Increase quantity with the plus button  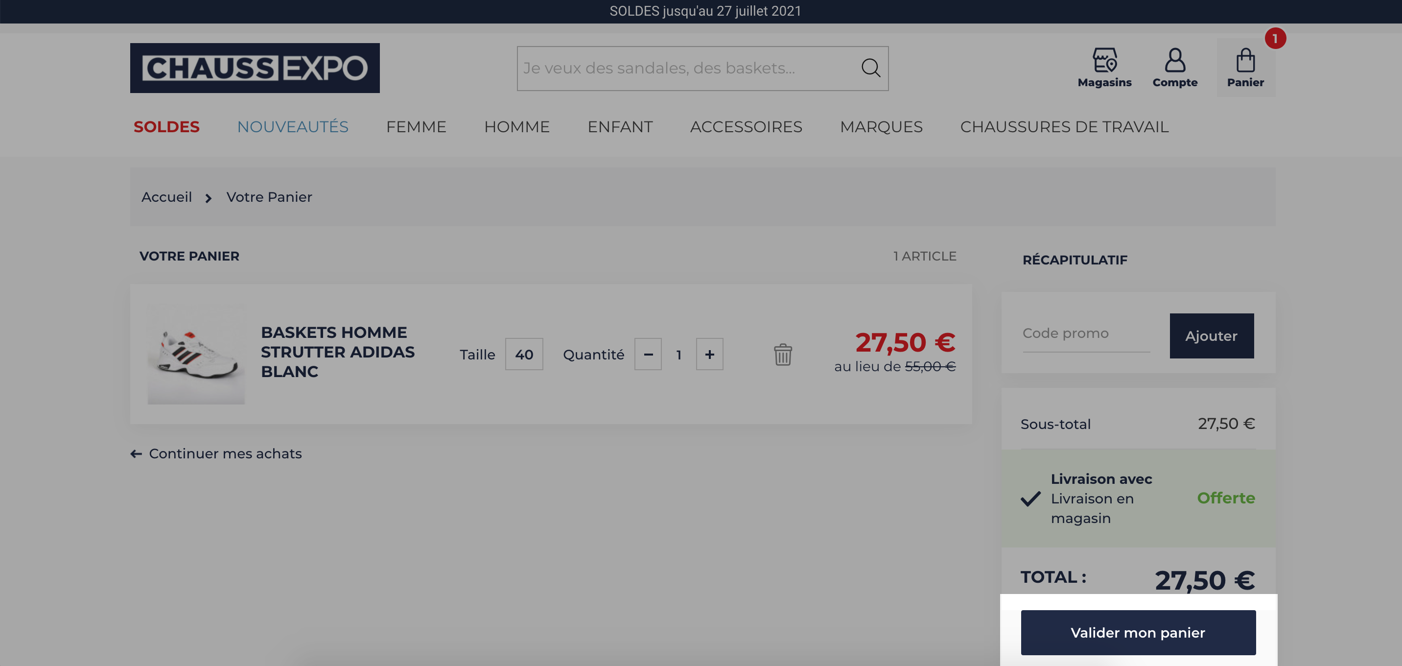(x=709, y=355)
